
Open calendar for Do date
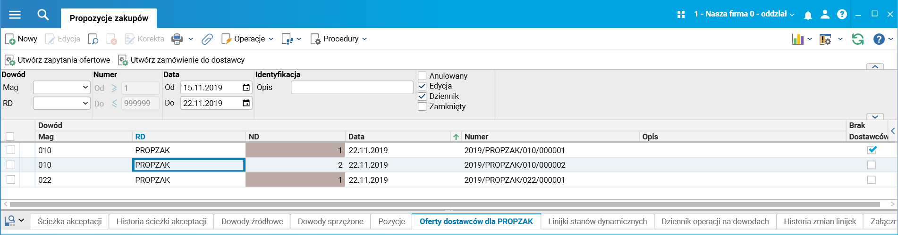[246, 103]
